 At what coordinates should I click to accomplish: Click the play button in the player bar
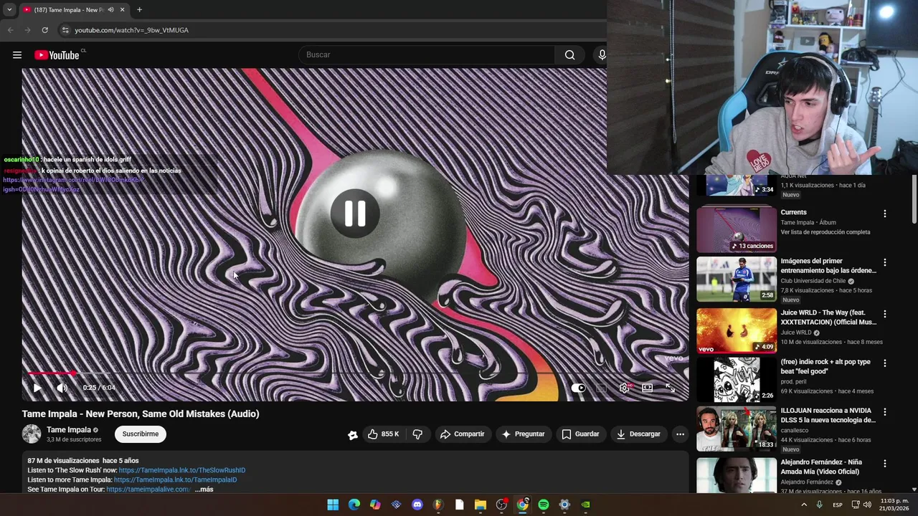[x=37, y=388]
